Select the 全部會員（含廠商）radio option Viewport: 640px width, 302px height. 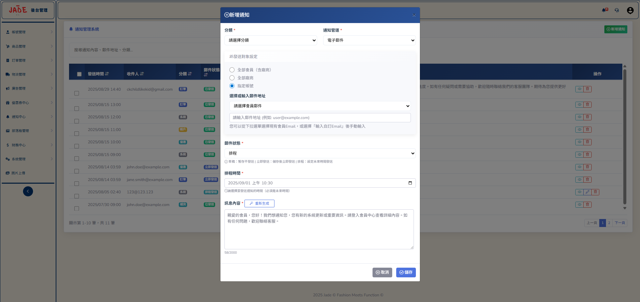[x=232, y=70]
